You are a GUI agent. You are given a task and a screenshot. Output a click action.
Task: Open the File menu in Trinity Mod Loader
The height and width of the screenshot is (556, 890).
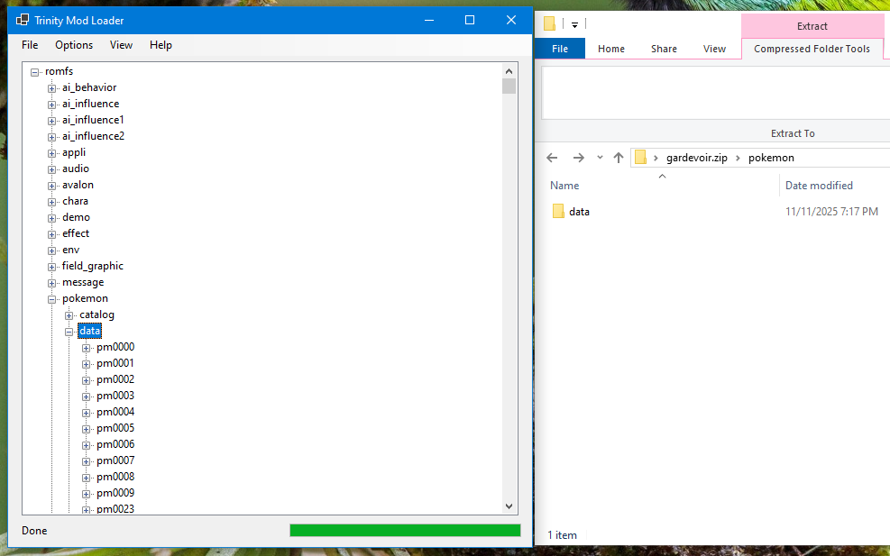point(30,45)
